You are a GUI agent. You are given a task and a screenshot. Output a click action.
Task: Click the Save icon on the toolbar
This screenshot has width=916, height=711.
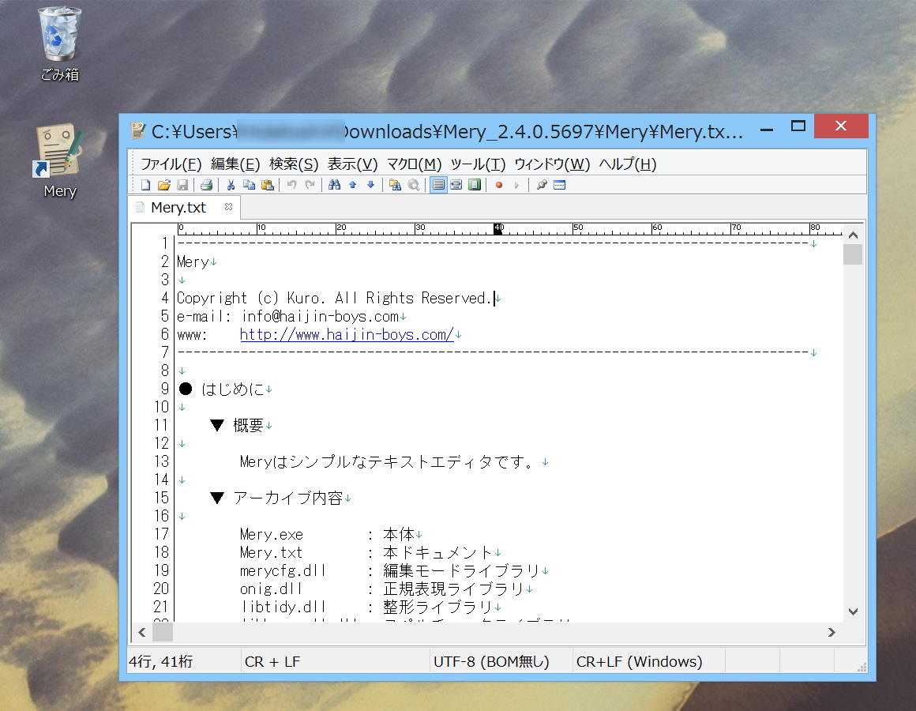point(182,184)
